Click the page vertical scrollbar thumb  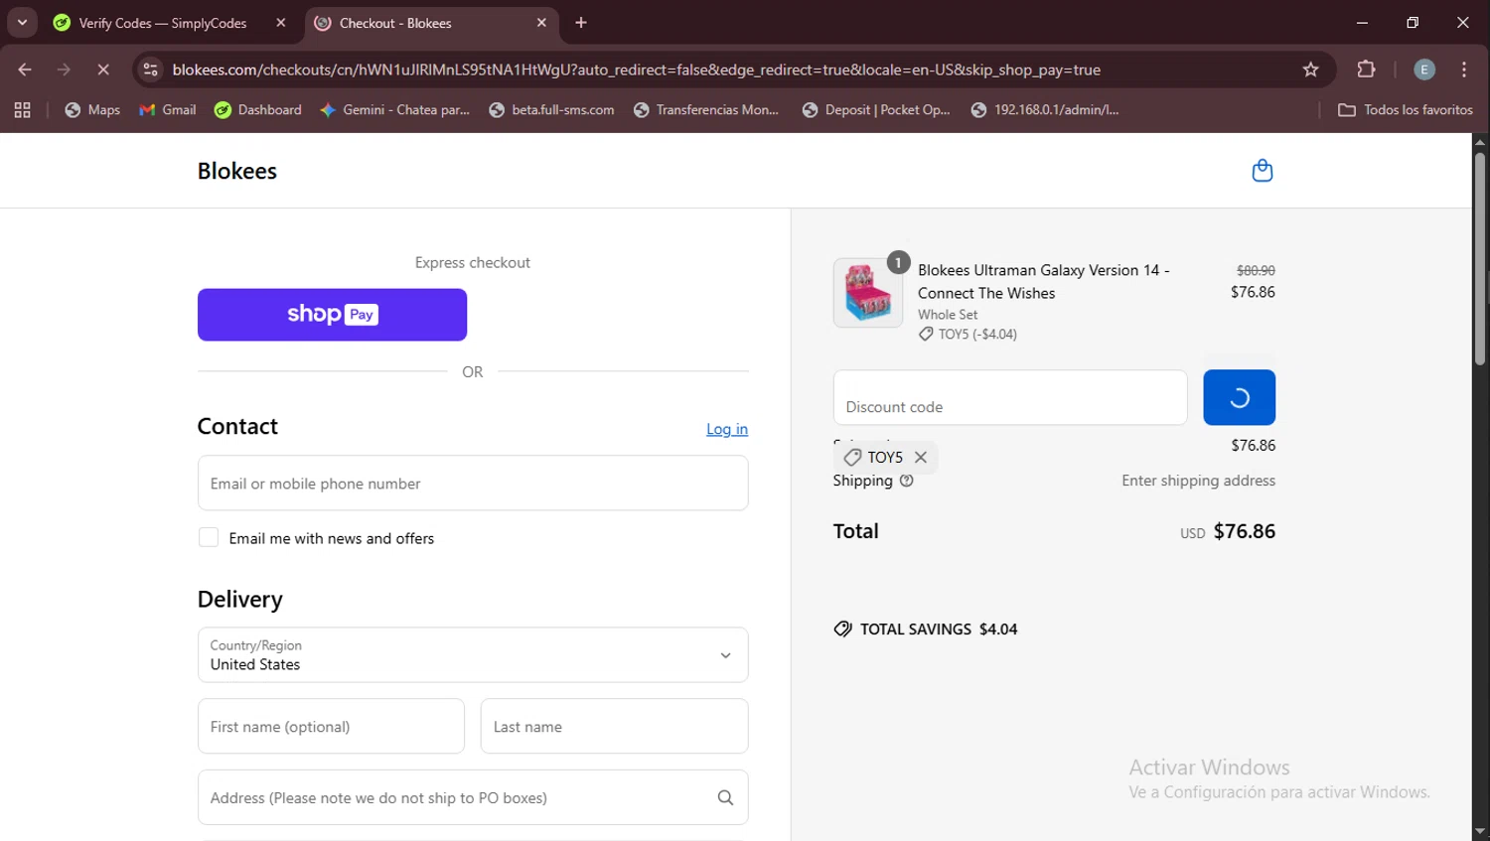(x=1480, y=258)
